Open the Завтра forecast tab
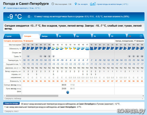Screen dimensions: 147x115 click(48, 36)
